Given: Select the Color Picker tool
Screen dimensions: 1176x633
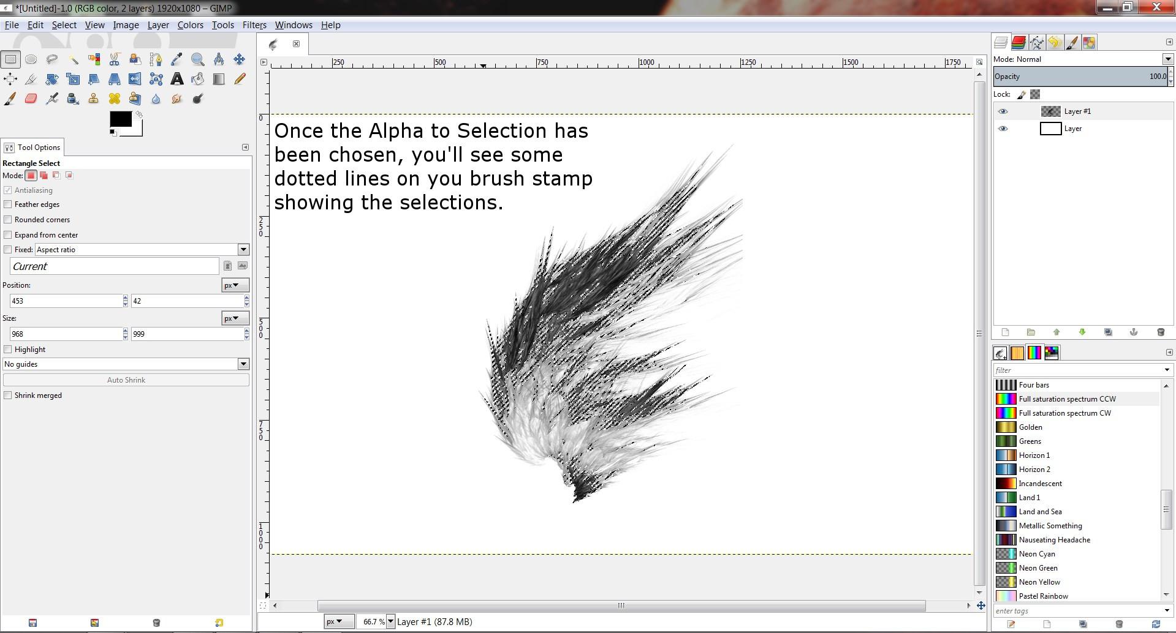Looking at the screenshot, I should point(176,59).
